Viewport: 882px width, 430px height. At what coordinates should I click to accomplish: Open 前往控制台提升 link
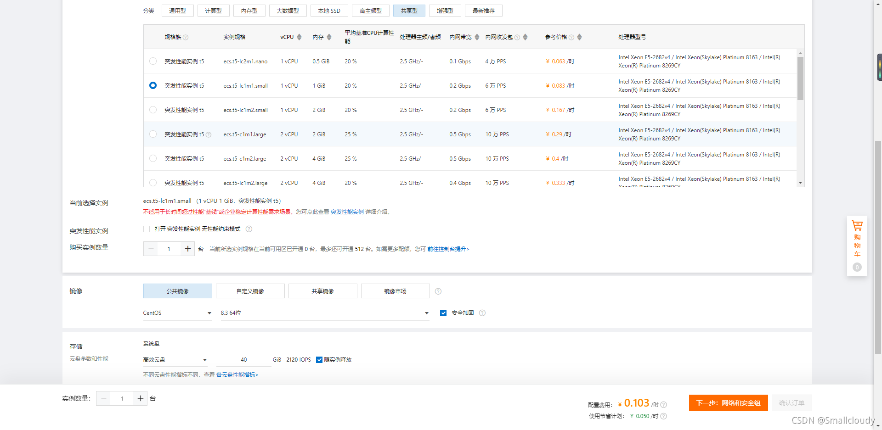click(x=448, y=249)
